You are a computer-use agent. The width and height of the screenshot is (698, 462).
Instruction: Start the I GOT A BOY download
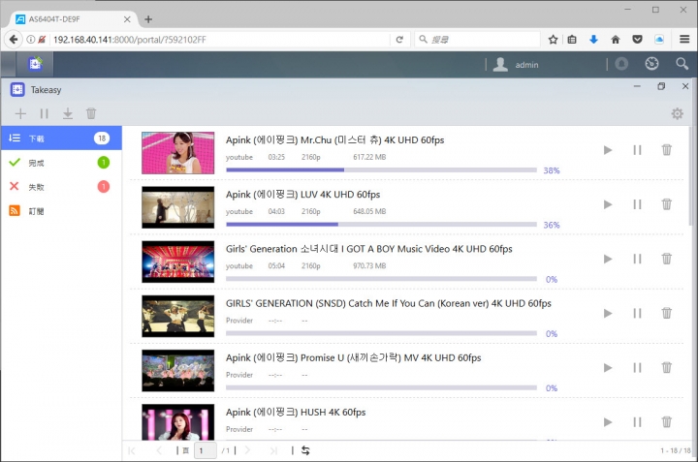608,259
